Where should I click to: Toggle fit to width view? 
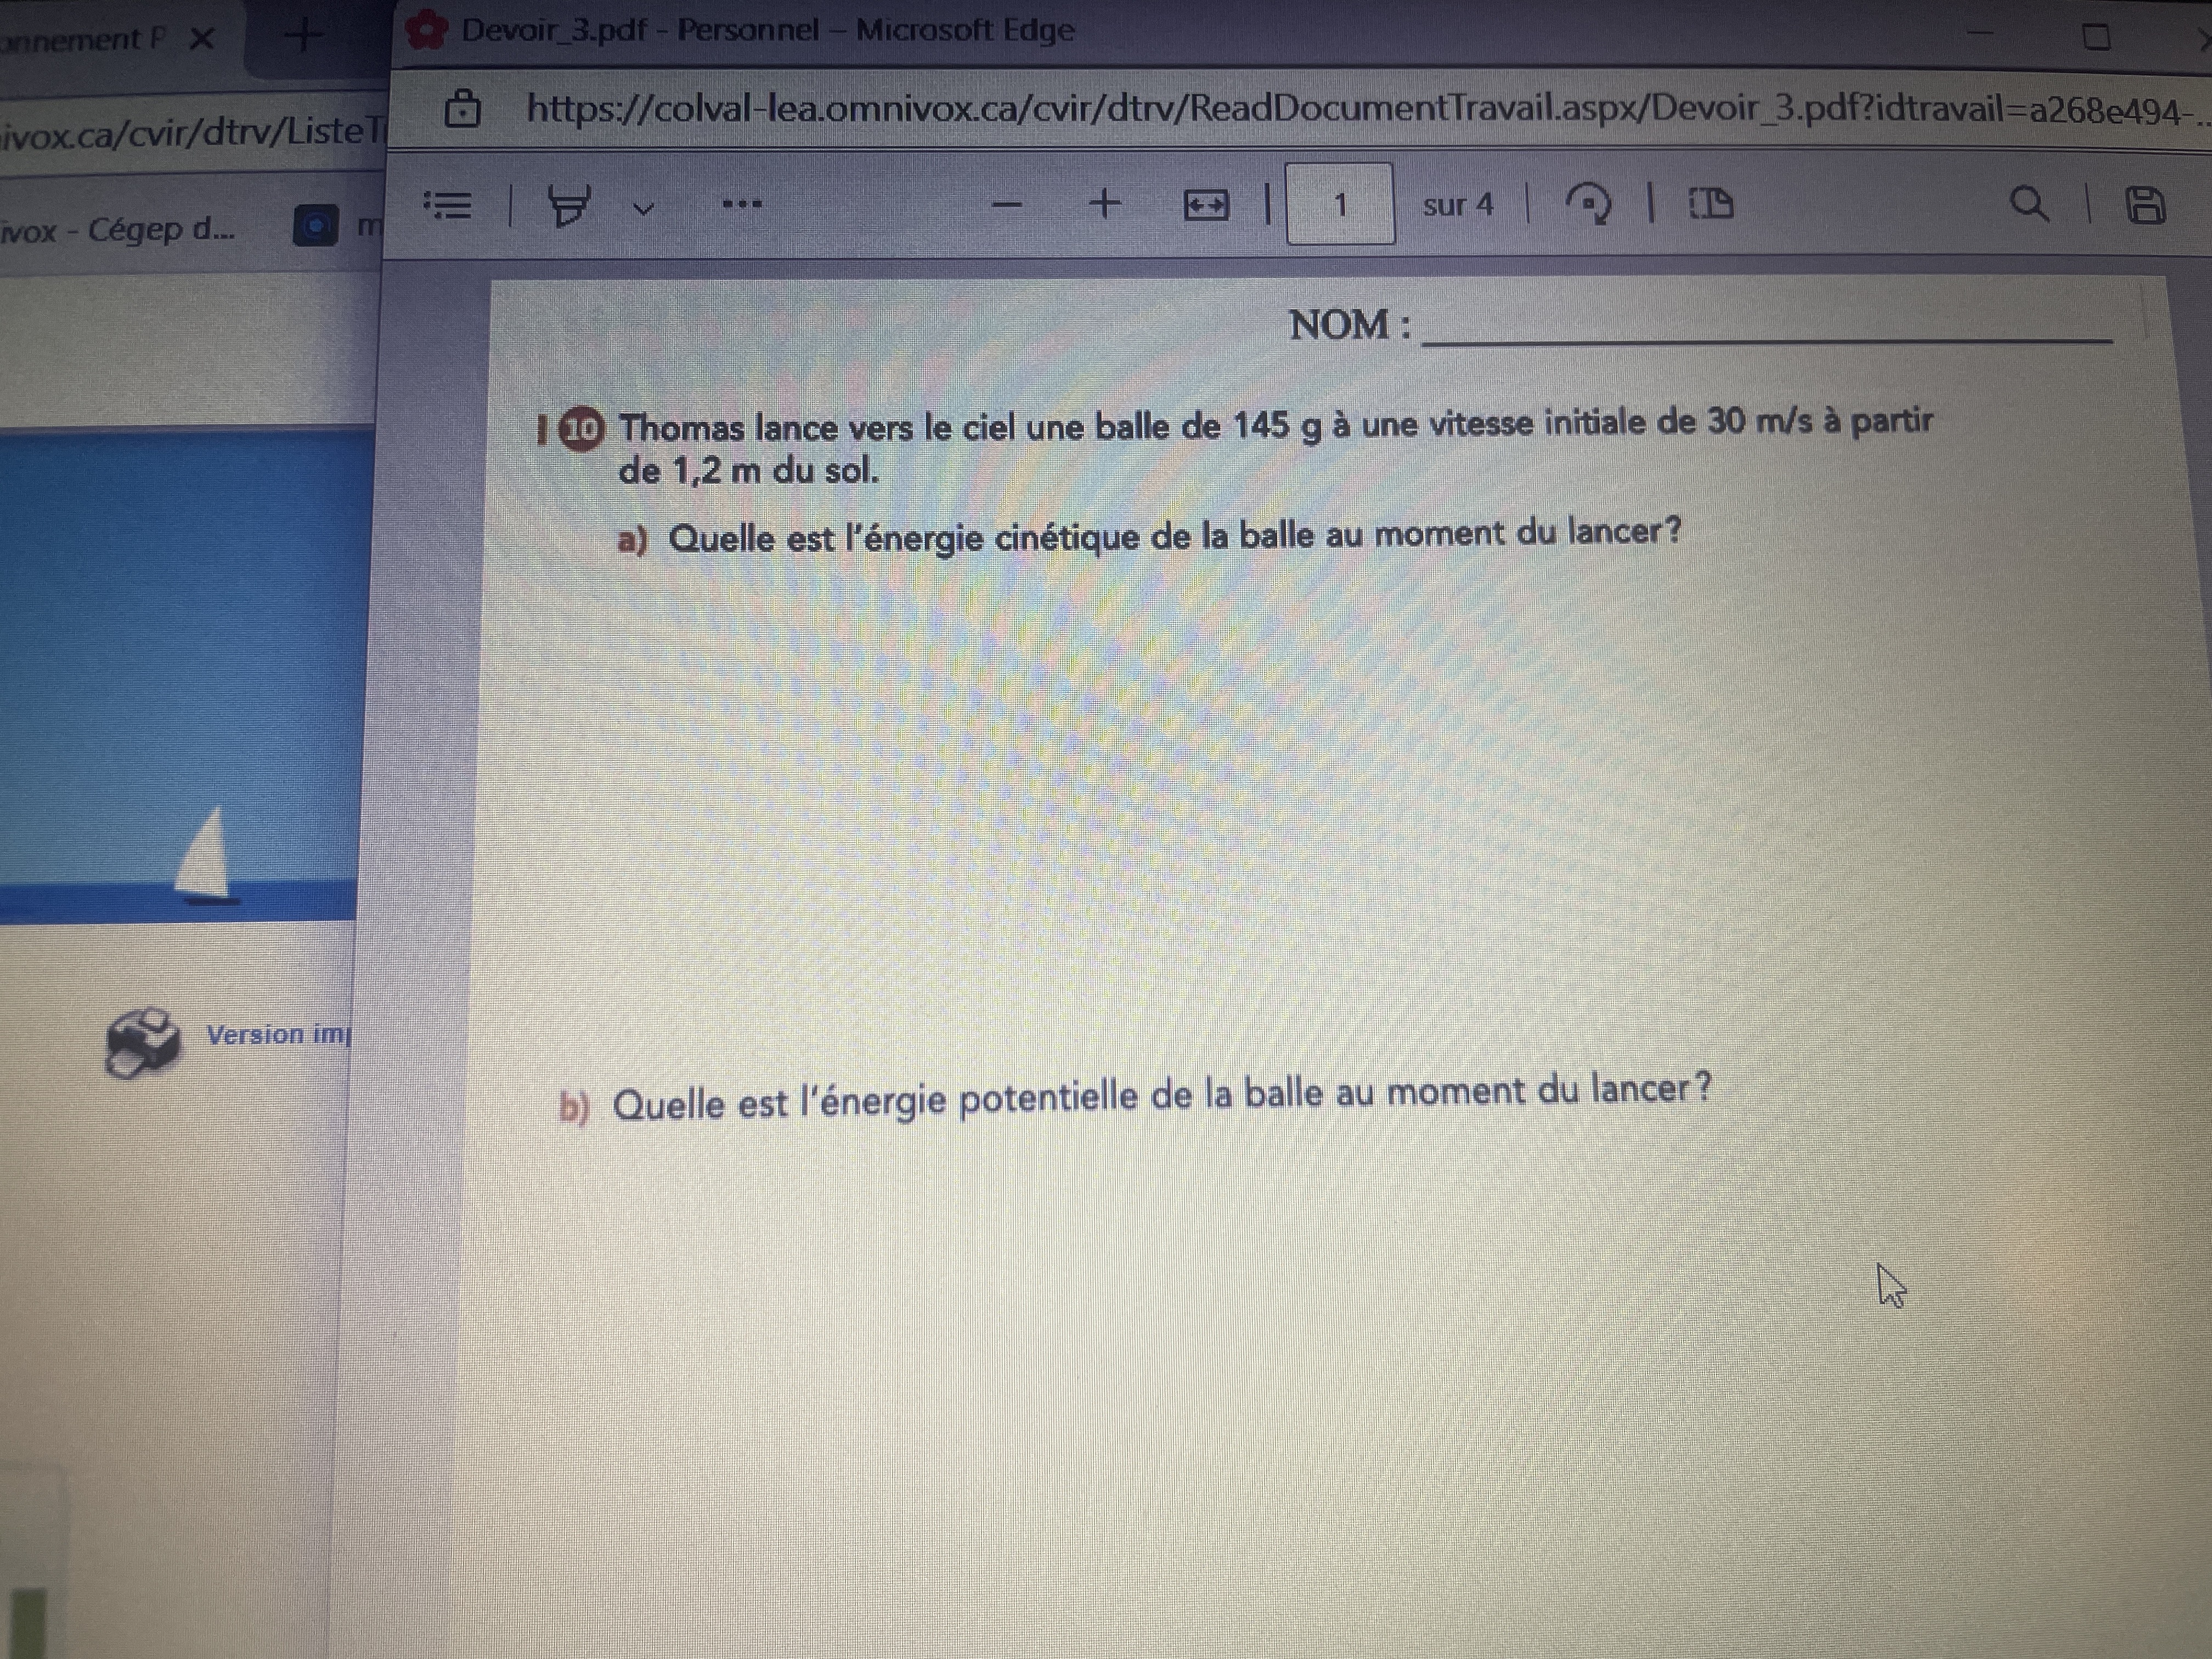(1205, 206)
